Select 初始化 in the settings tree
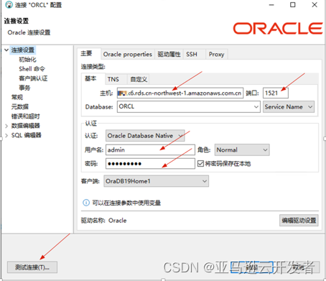The height and width of the screenshot is (281, 326). pyautogui.click(x=27, y=60)
